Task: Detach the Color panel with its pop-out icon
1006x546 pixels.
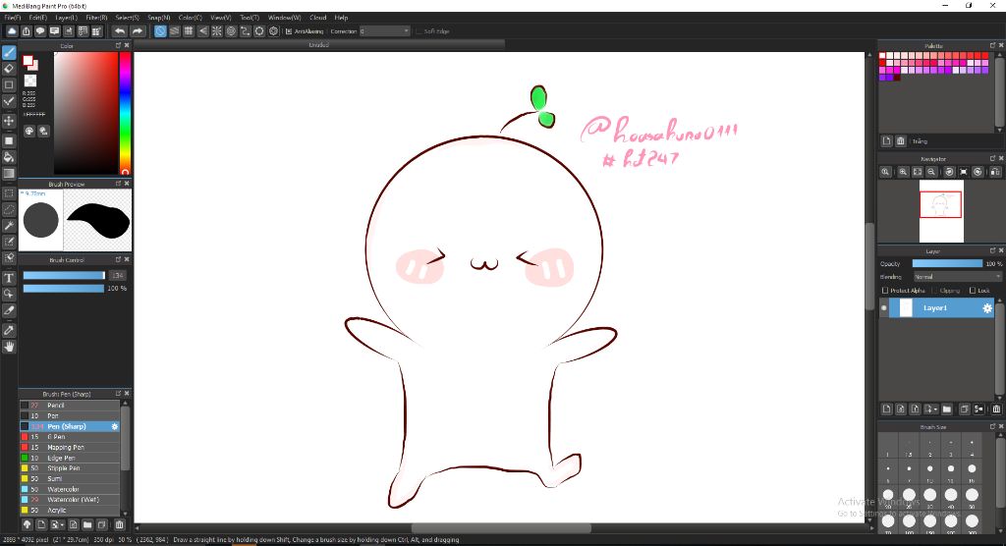Action: point(118,45)
